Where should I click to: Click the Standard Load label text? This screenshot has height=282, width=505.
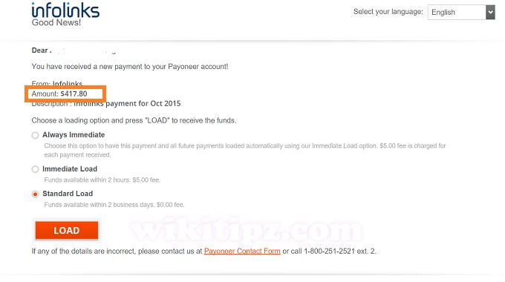(x=68, y=194)
